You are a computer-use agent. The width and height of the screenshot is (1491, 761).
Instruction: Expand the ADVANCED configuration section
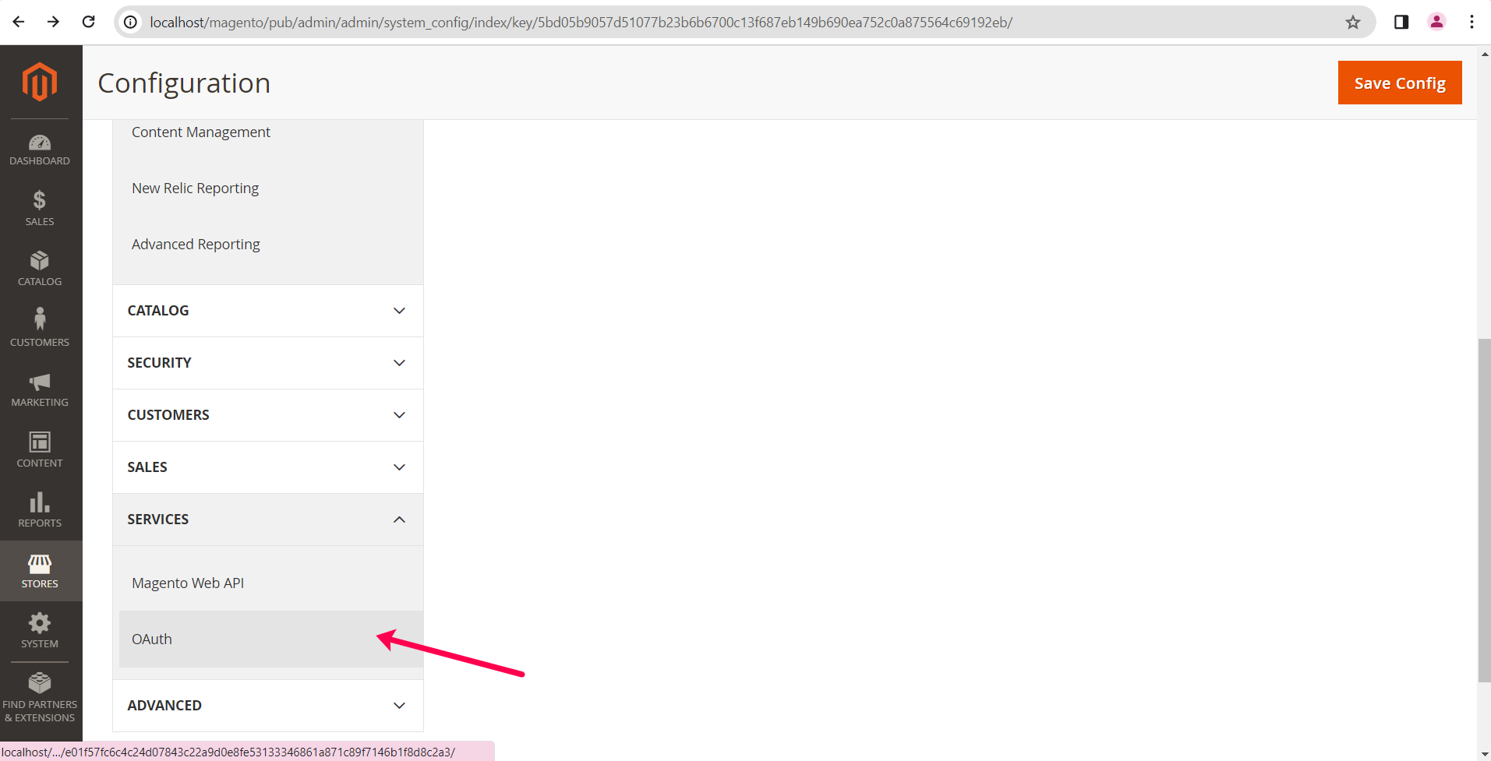pos(267,706)
